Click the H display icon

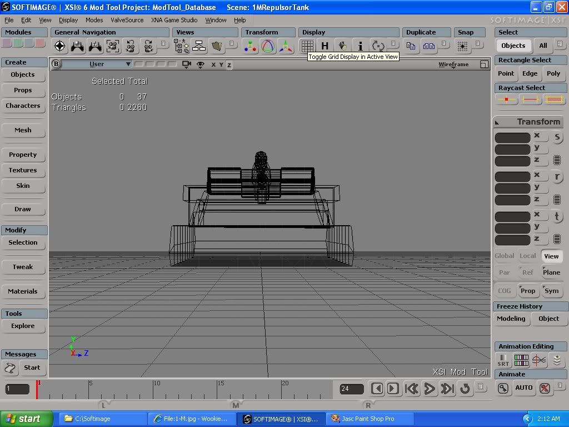point(325,46)
